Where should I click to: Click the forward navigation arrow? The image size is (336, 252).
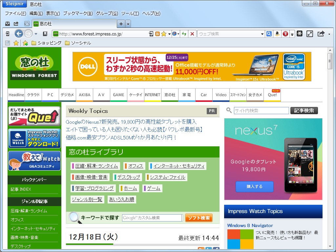[x=29, y=34]
